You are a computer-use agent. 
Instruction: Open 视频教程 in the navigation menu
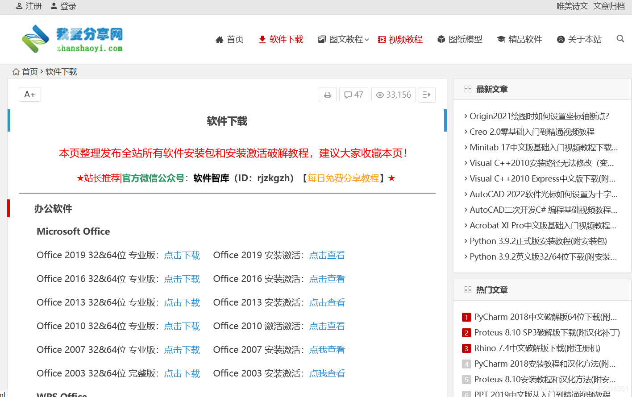400,39
